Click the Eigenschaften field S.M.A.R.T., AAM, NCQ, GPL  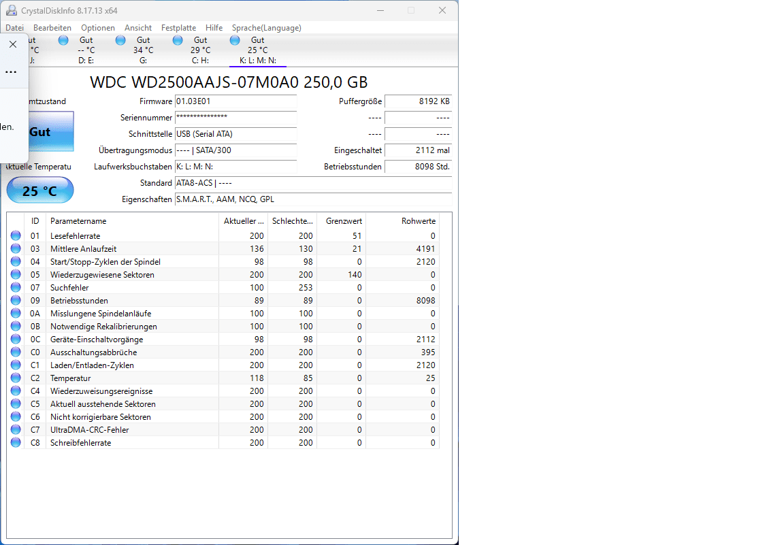[313, 199]
